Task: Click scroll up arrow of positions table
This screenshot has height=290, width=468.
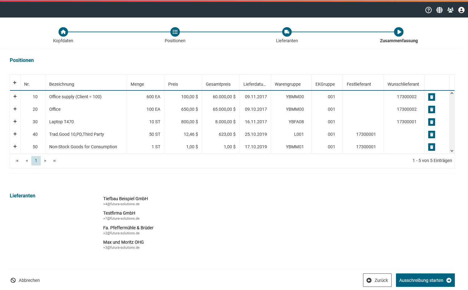Action: click(x=452, y=93)
